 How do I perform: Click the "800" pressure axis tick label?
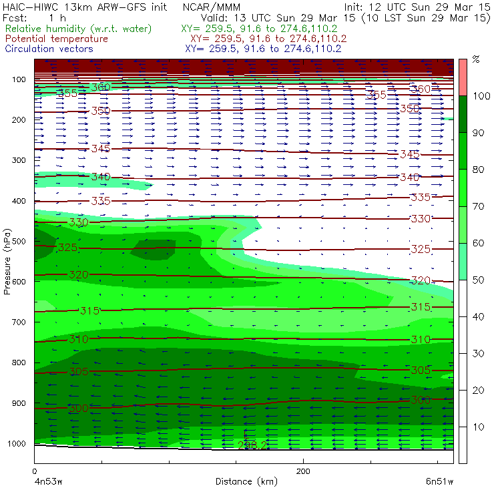[x=19, y=362]
